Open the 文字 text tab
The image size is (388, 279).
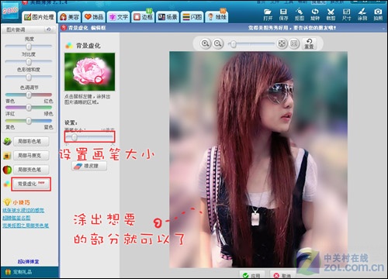pos(119,17)
